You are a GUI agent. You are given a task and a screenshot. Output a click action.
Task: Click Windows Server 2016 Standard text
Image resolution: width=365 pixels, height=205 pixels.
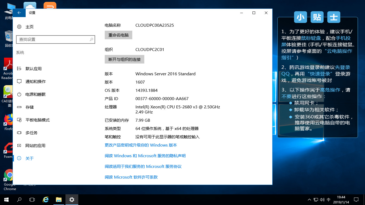pyautogui.click(x=165, y=74)
